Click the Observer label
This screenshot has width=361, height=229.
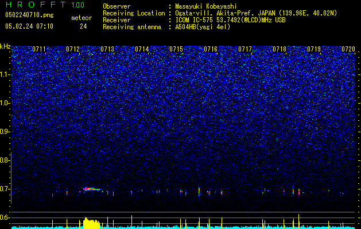(117, 6)
